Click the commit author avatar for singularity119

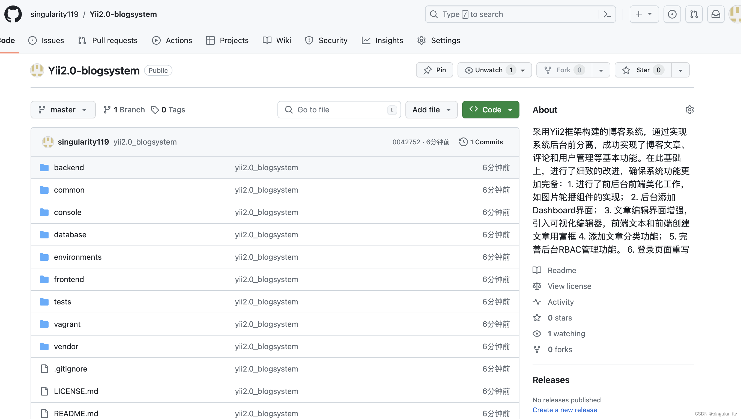(48, 142)
